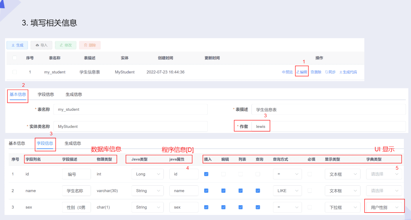Click the 2022-07-23 16:44:36 creation time

(165, 72)
